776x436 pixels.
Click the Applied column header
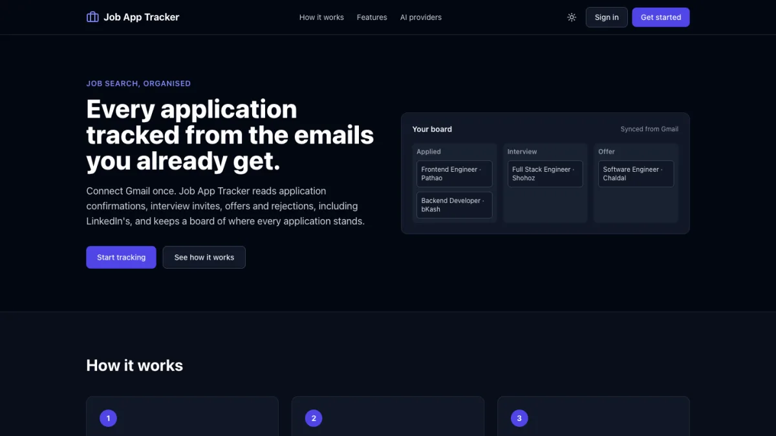click(x=429, y=152)
